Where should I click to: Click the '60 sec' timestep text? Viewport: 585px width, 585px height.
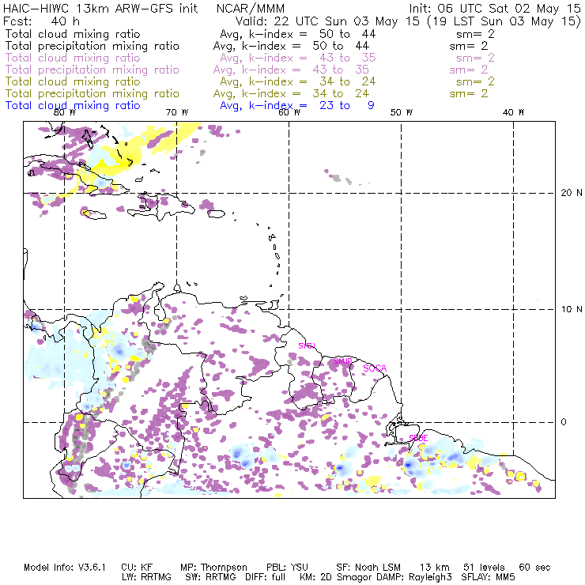534,568
